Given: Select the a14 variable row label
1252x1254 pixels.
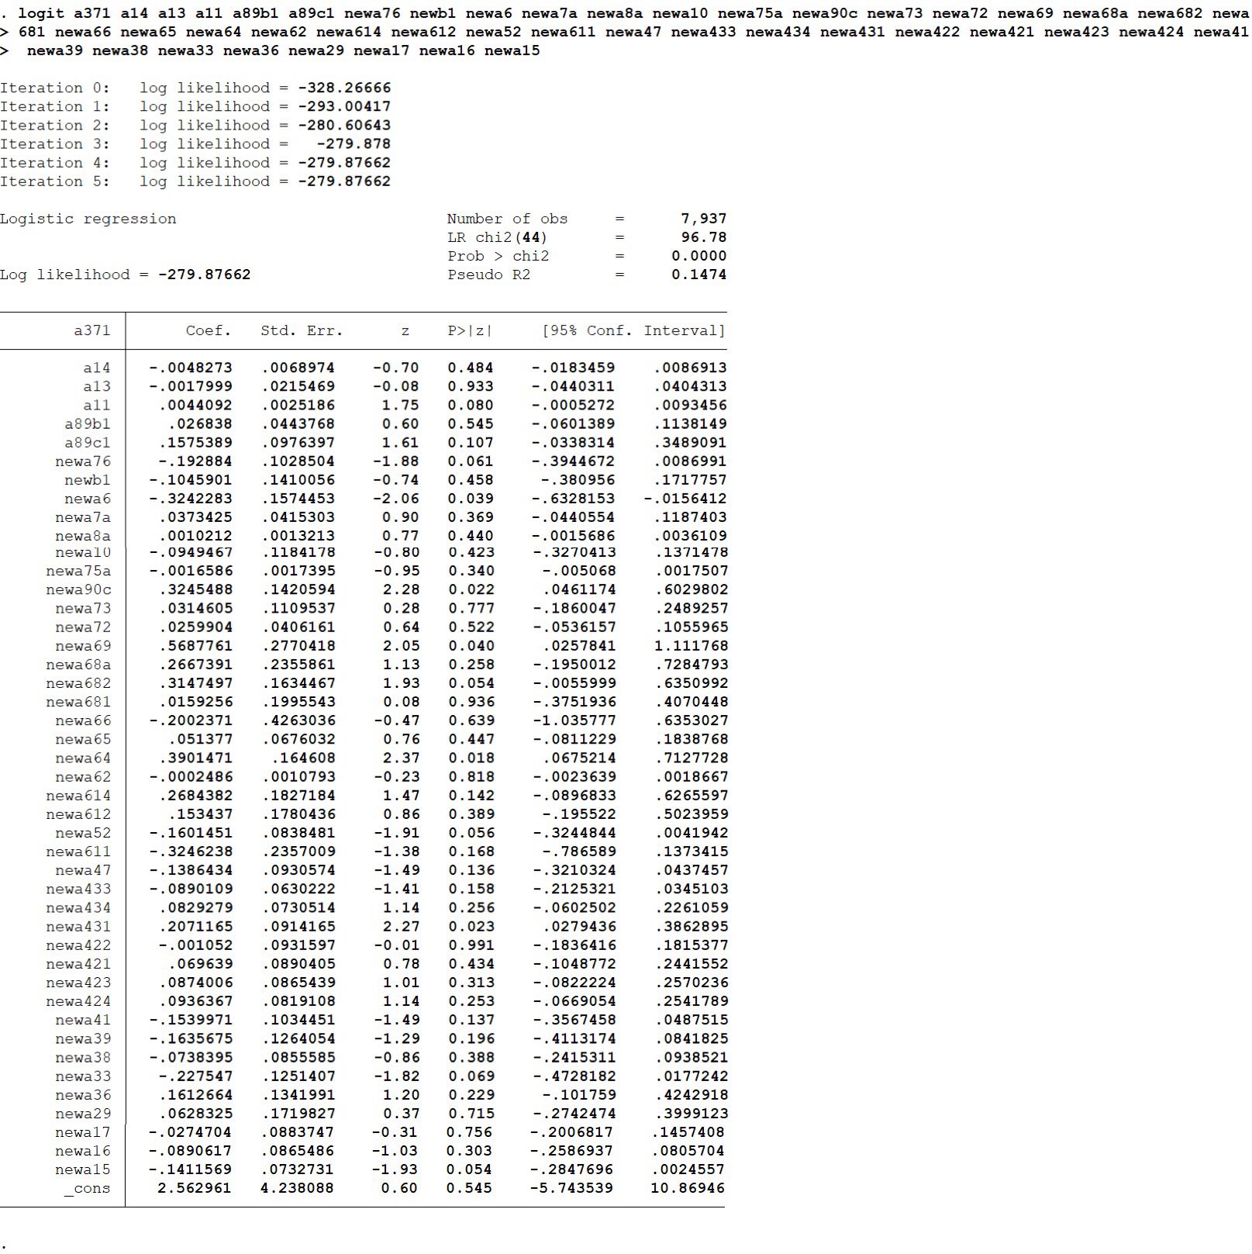Looking at the screenshot, I should [97, 368].
